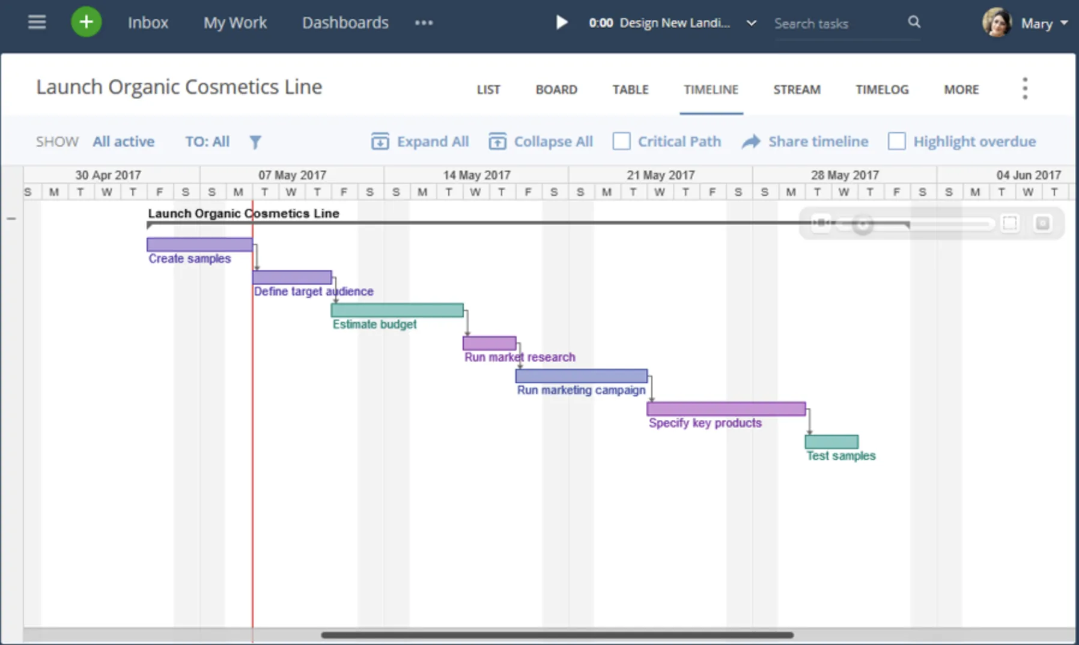
Task: Adjust the timeline zoom slider
Action: pyautogui.click(x=863, y=224)
